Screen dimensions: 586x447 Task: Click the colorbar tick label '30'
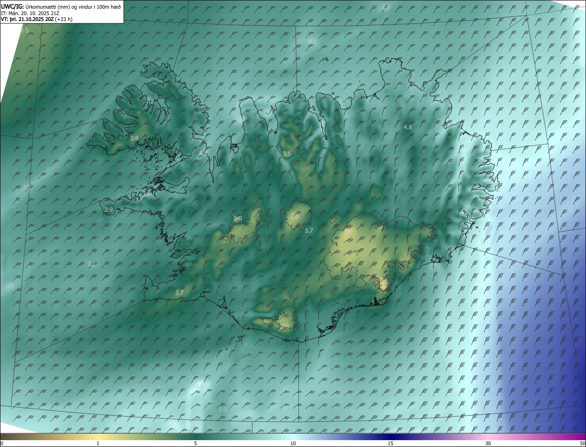click(x=488, y=443)
